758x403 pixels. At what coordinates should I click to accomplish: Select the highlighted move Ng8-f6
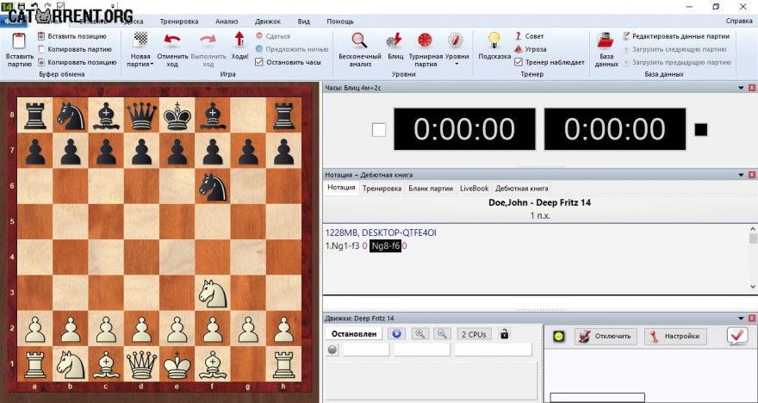pos(385,246)
